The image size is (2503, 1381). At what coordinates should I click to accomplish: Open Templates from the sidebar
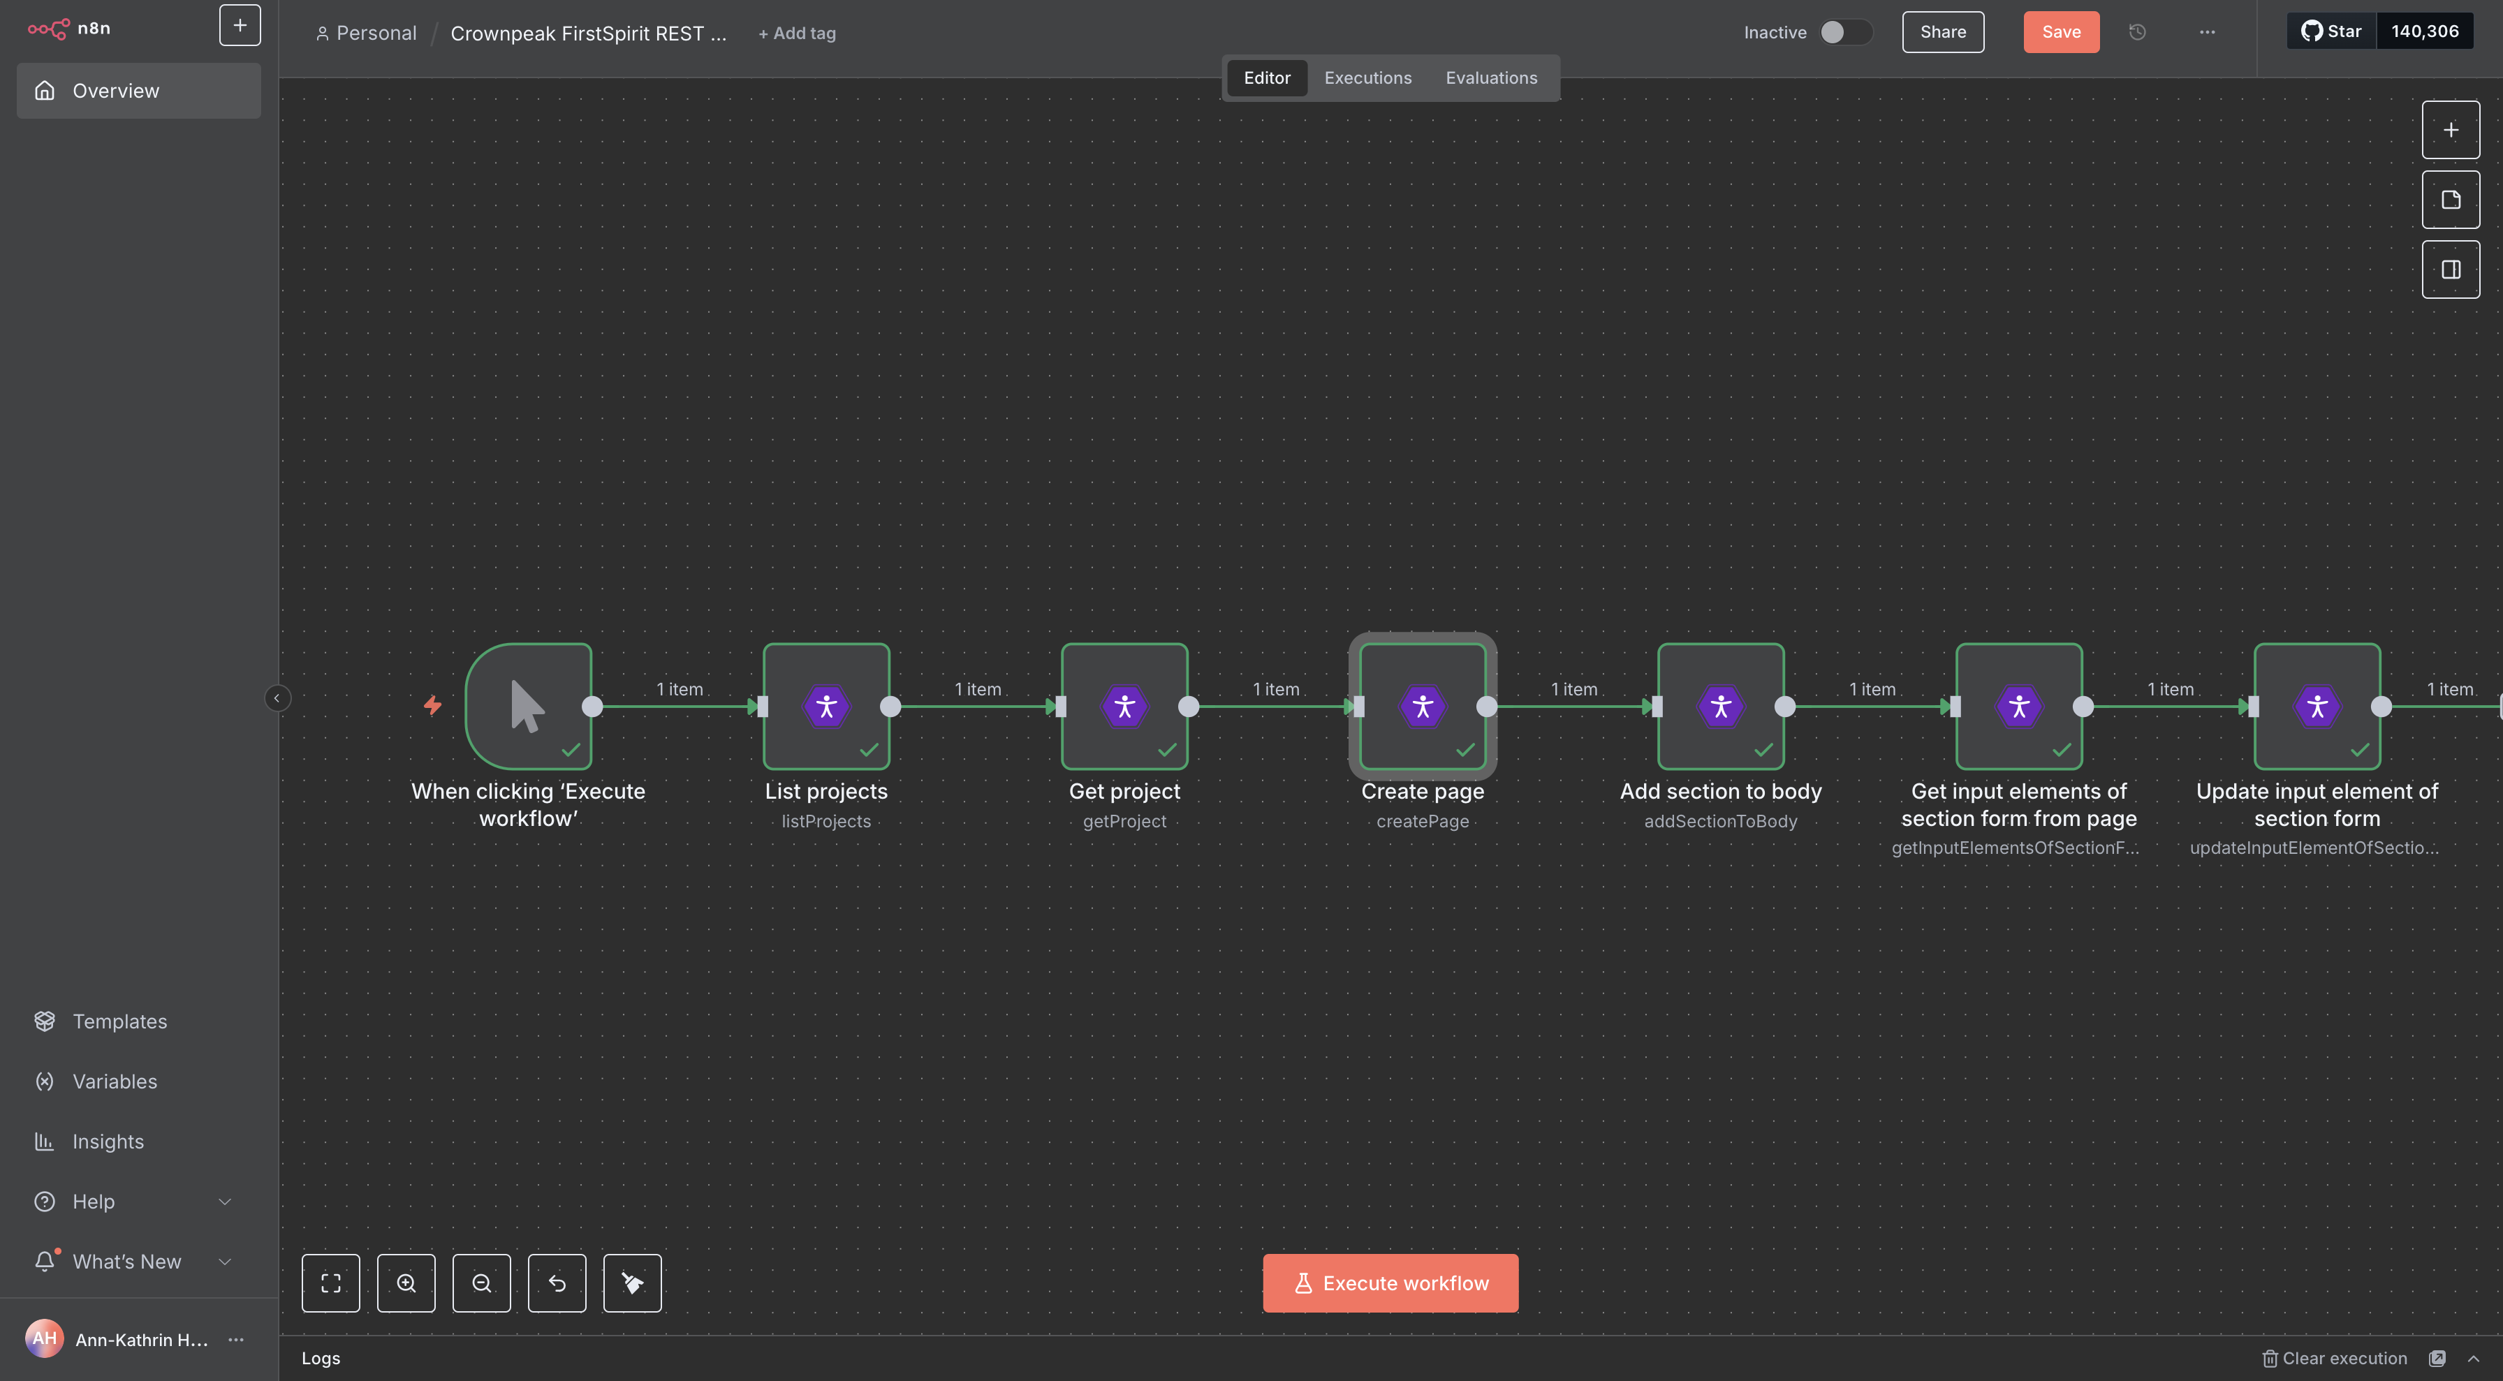click(x=138, y=1021)
